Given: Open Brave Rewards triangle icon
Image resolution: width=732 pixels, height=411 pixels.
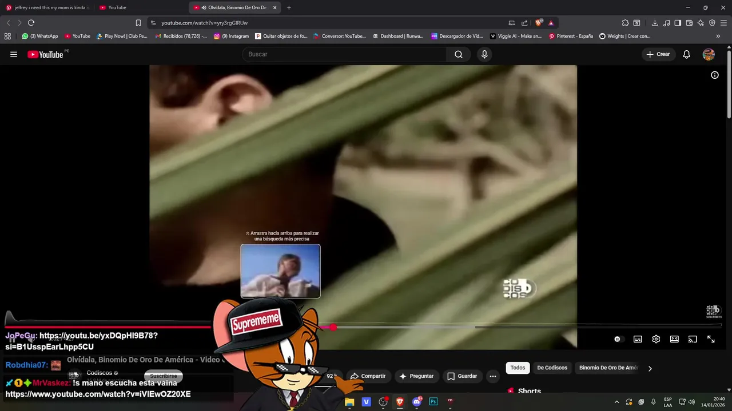Looking at the screenshot, I should coord(551,23).
